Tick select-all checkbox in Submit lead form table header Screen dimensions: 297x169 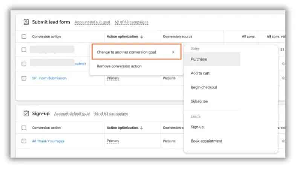tap(24, 36)
